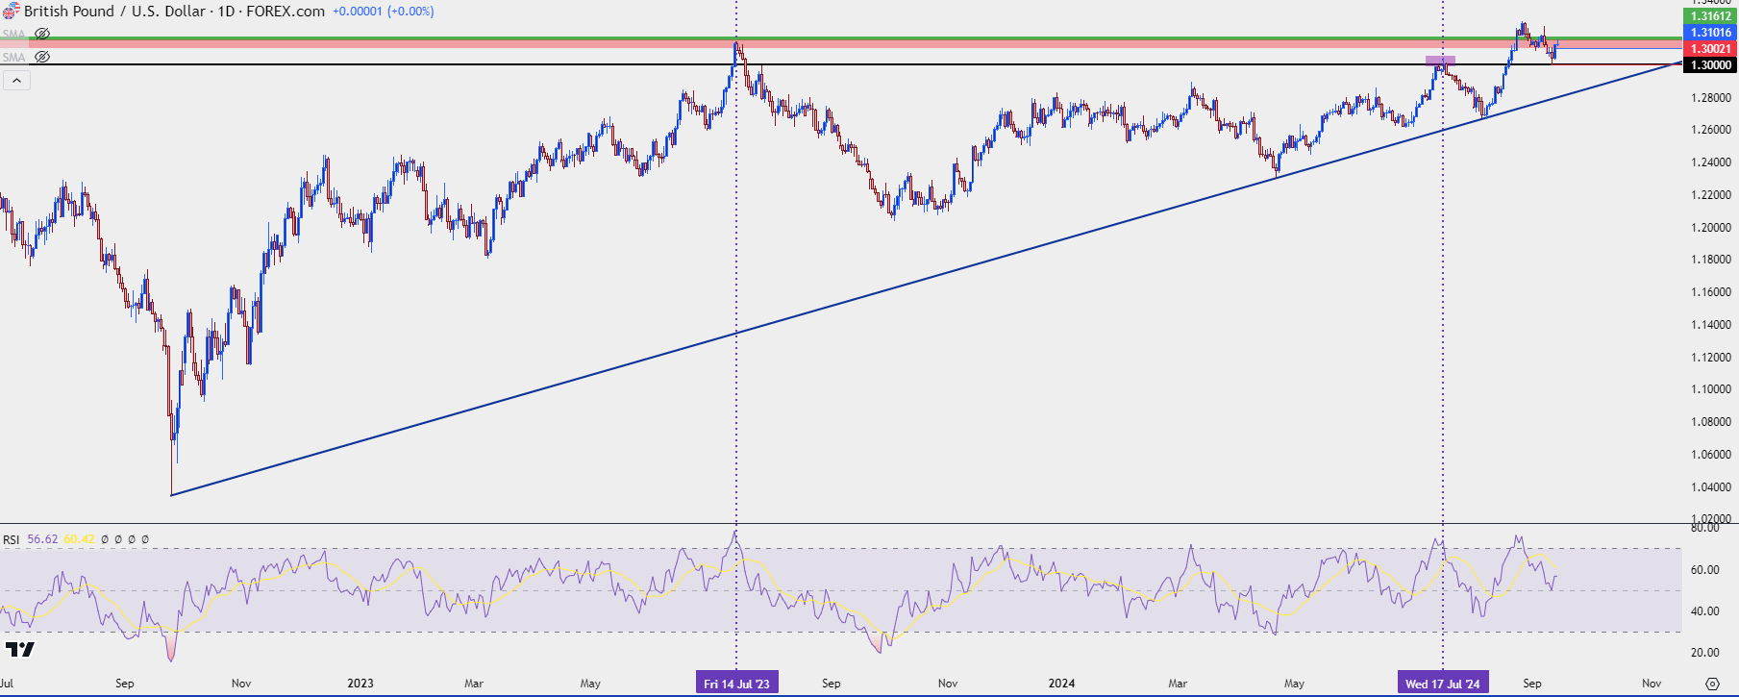The height and width of the screenshot is (697, 1739).
Task: Show the second hidden SMA indicator
Action: (42, 57)
